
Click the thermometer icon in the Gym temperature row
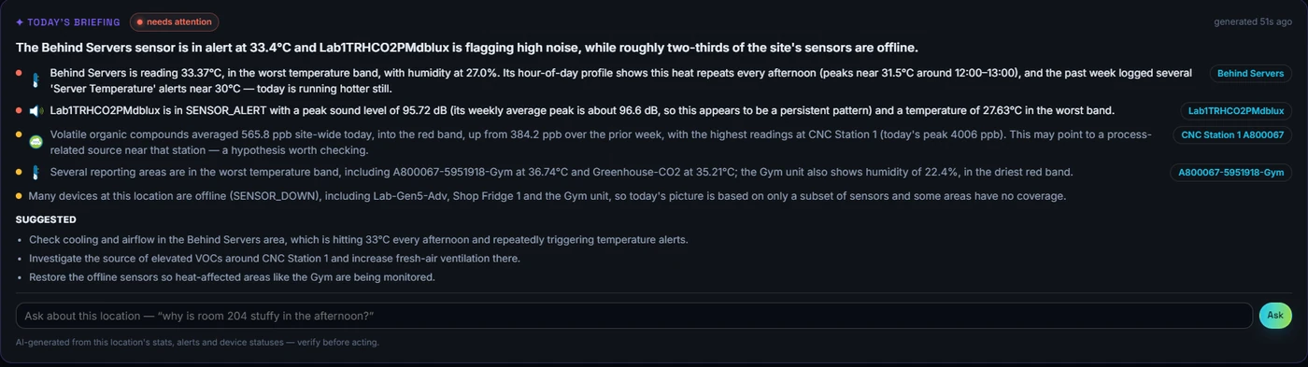point(36,172)
